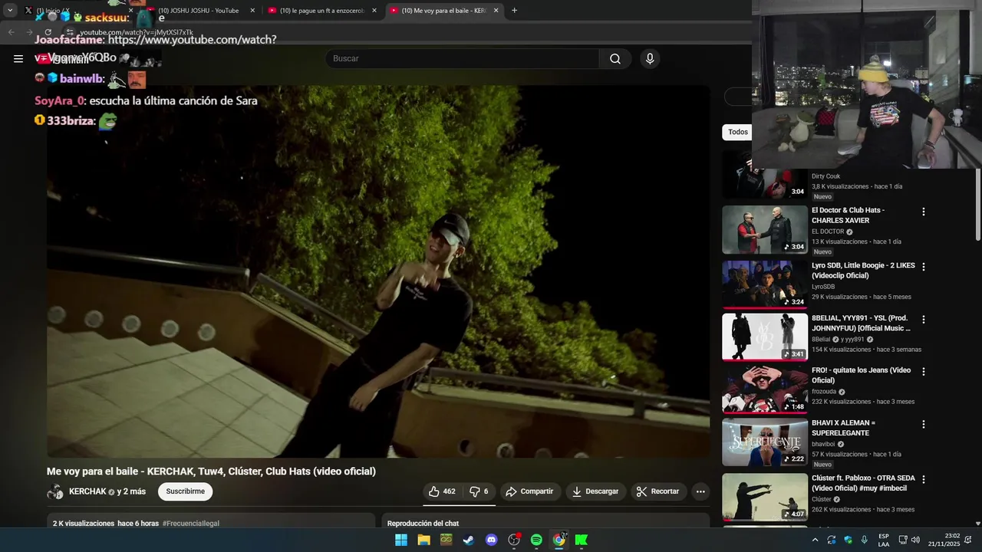Go forward with browser forward arrow
The image size is (982, 552).
pos(30,32)
